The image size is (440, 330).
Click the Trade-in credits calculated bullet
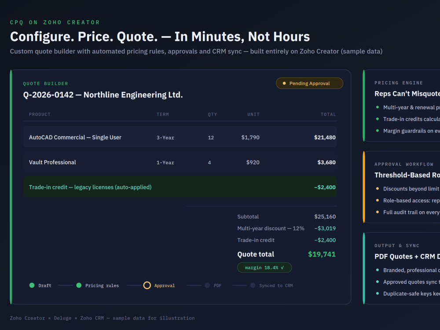pos(411,119)
